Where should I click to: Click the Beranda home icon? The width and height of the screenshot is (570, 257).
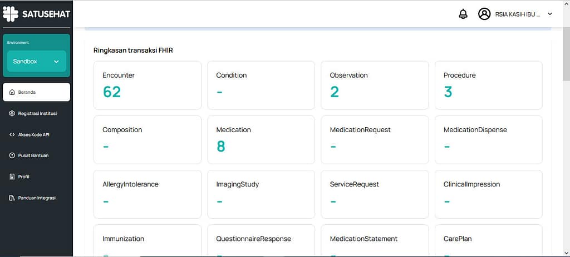pyautogui.click(x=12, y=92)
